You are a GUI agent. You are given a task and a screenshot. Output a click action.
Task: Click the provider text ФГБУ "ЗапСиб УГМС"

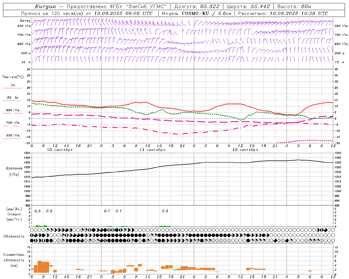[138, 7]
